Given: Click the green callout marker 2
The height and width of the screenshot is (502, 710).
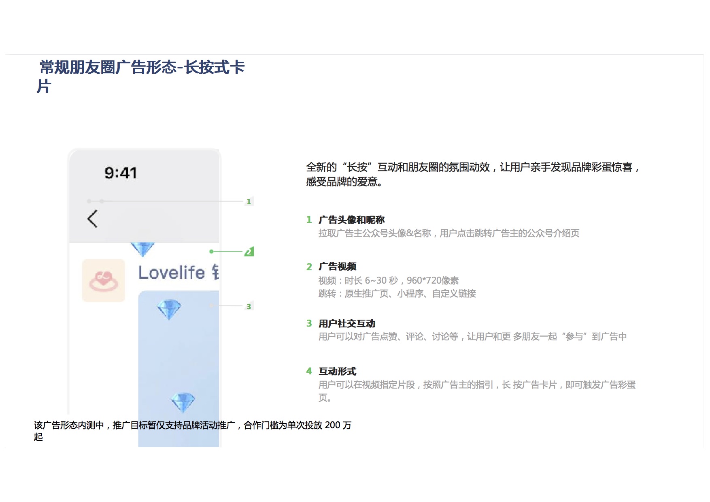Looking at the screenshot, I should pos(249,252).
